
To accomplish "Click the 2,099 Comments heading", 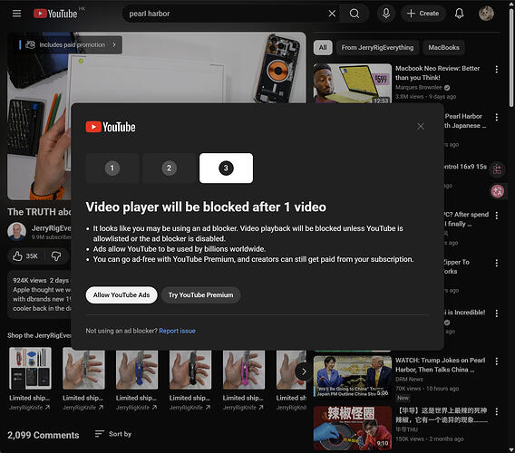I will 44,435.
